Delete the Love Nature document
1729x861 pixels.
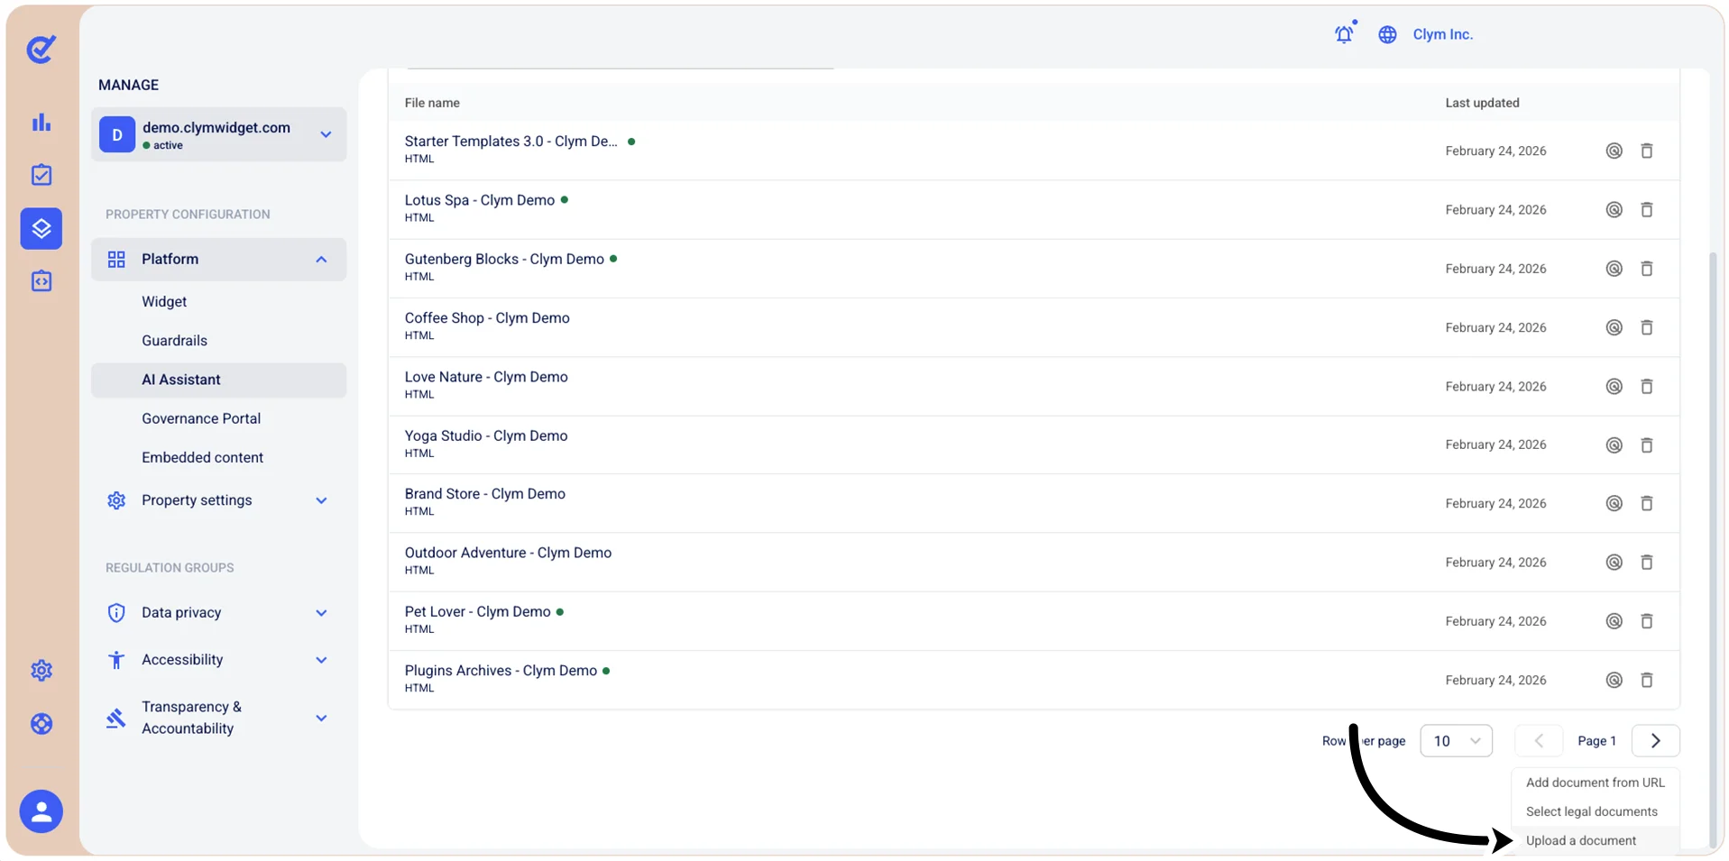1646,386
